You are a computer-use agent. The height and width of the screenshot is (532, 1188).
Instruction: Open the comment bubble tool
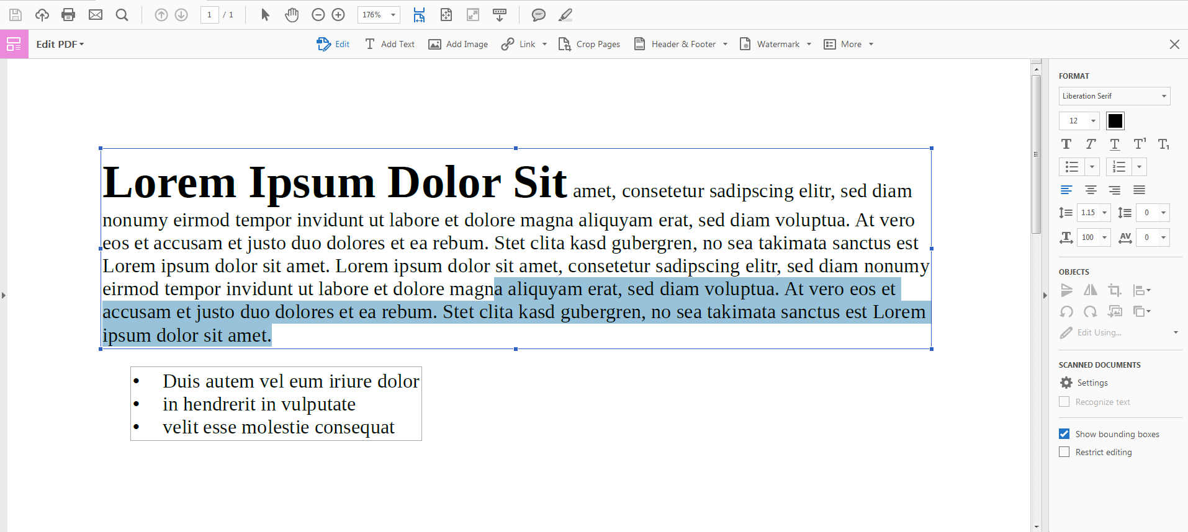539,15
